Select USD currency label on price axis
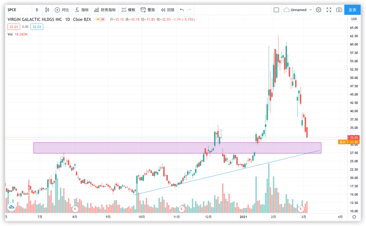This screenshot has height=226, width=366. (x=353, y=19)
